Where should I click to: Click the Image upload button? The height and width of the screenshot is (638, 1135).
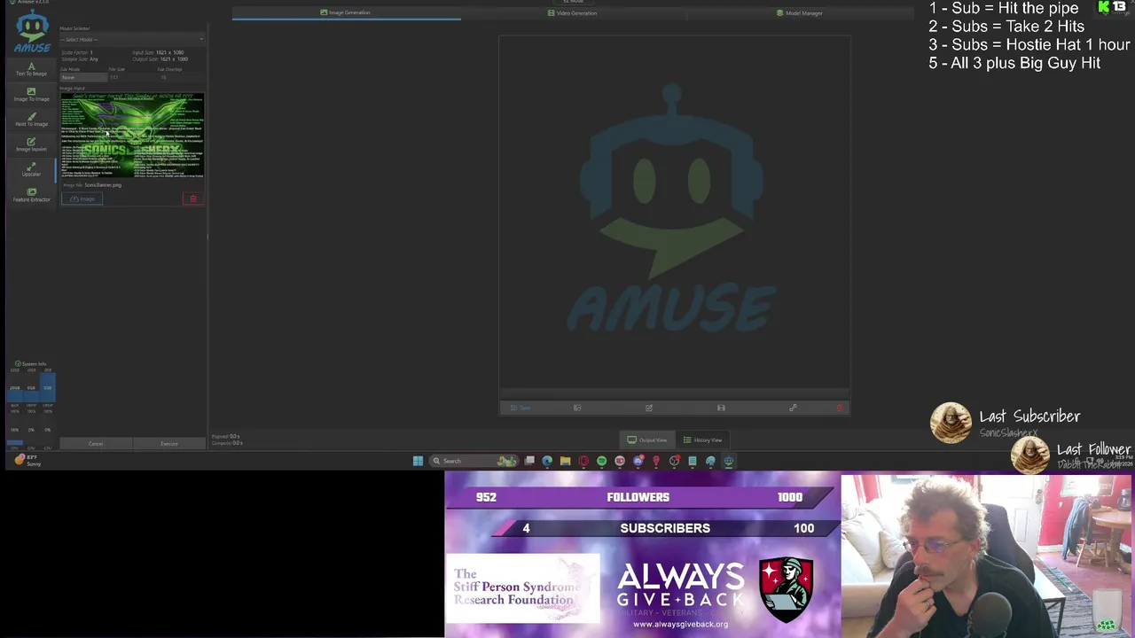pyautogui.click(x=82, y=198)
